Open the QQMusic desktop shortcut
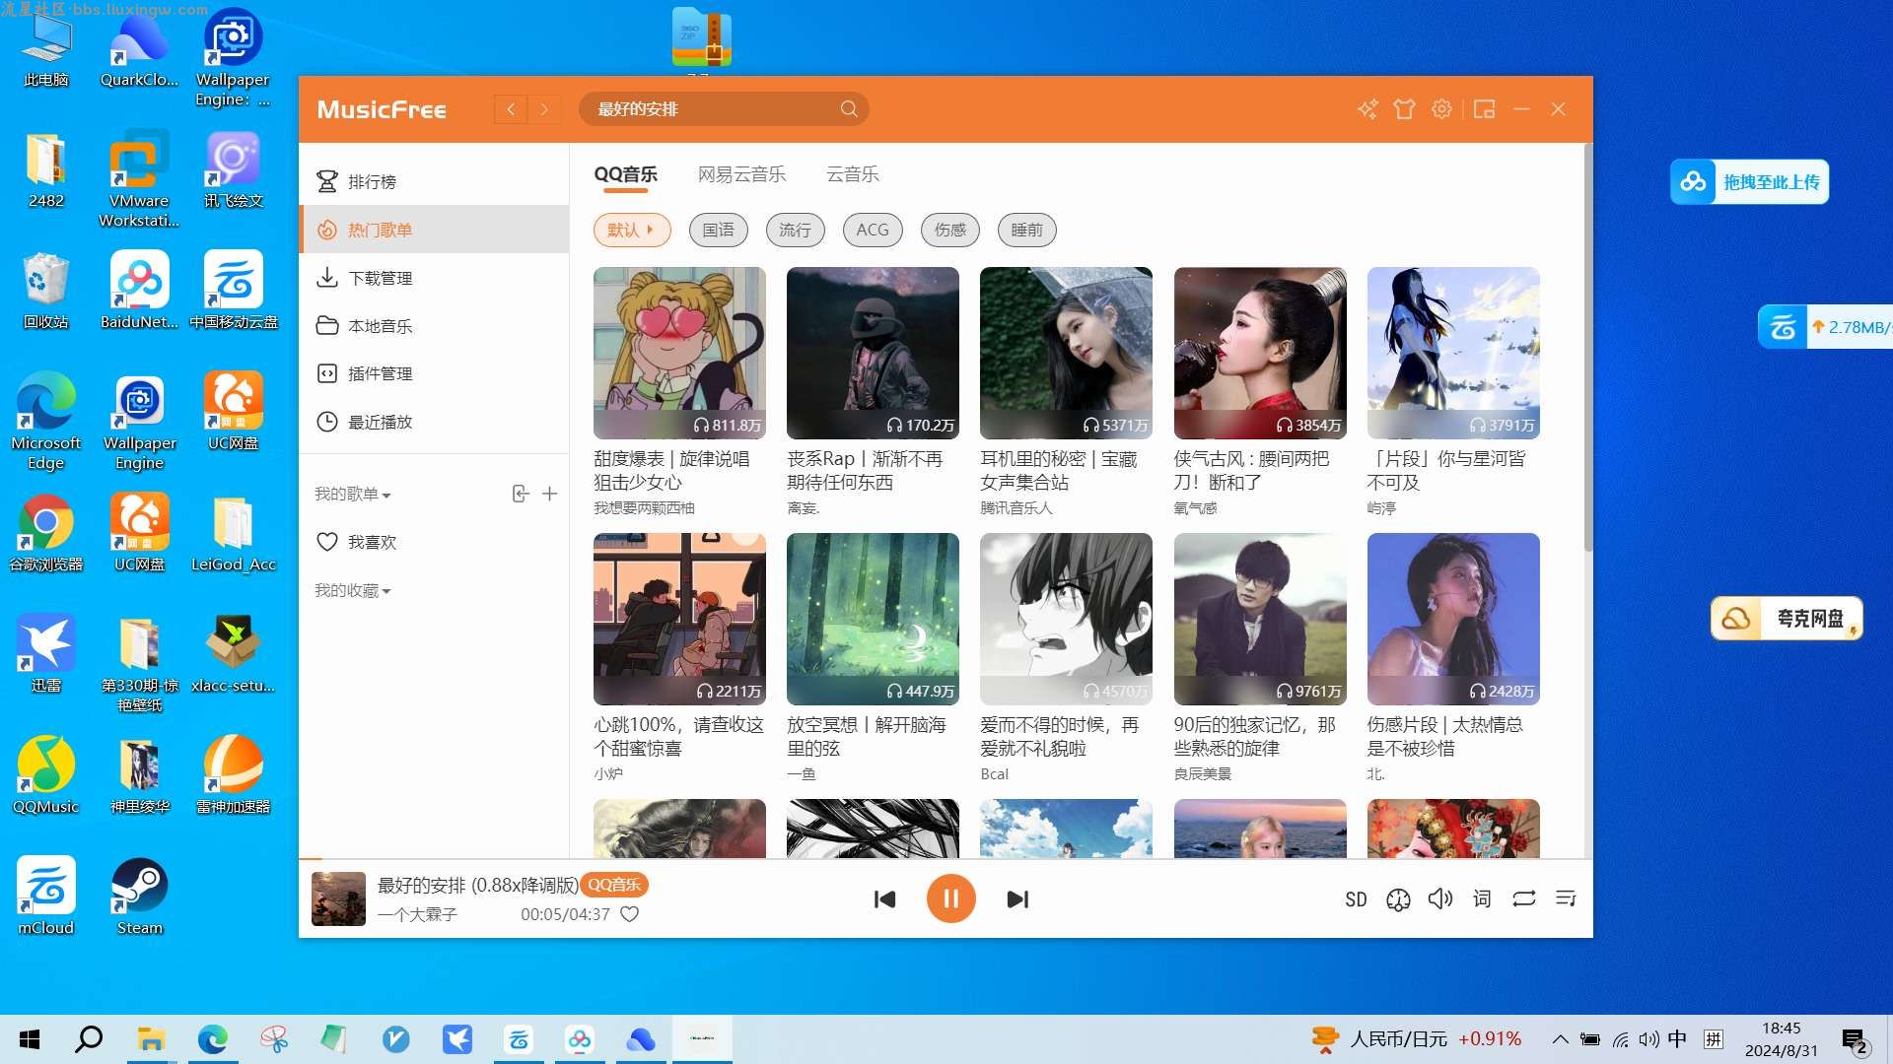This screenshot has height=1064, width=1893. 45,775
